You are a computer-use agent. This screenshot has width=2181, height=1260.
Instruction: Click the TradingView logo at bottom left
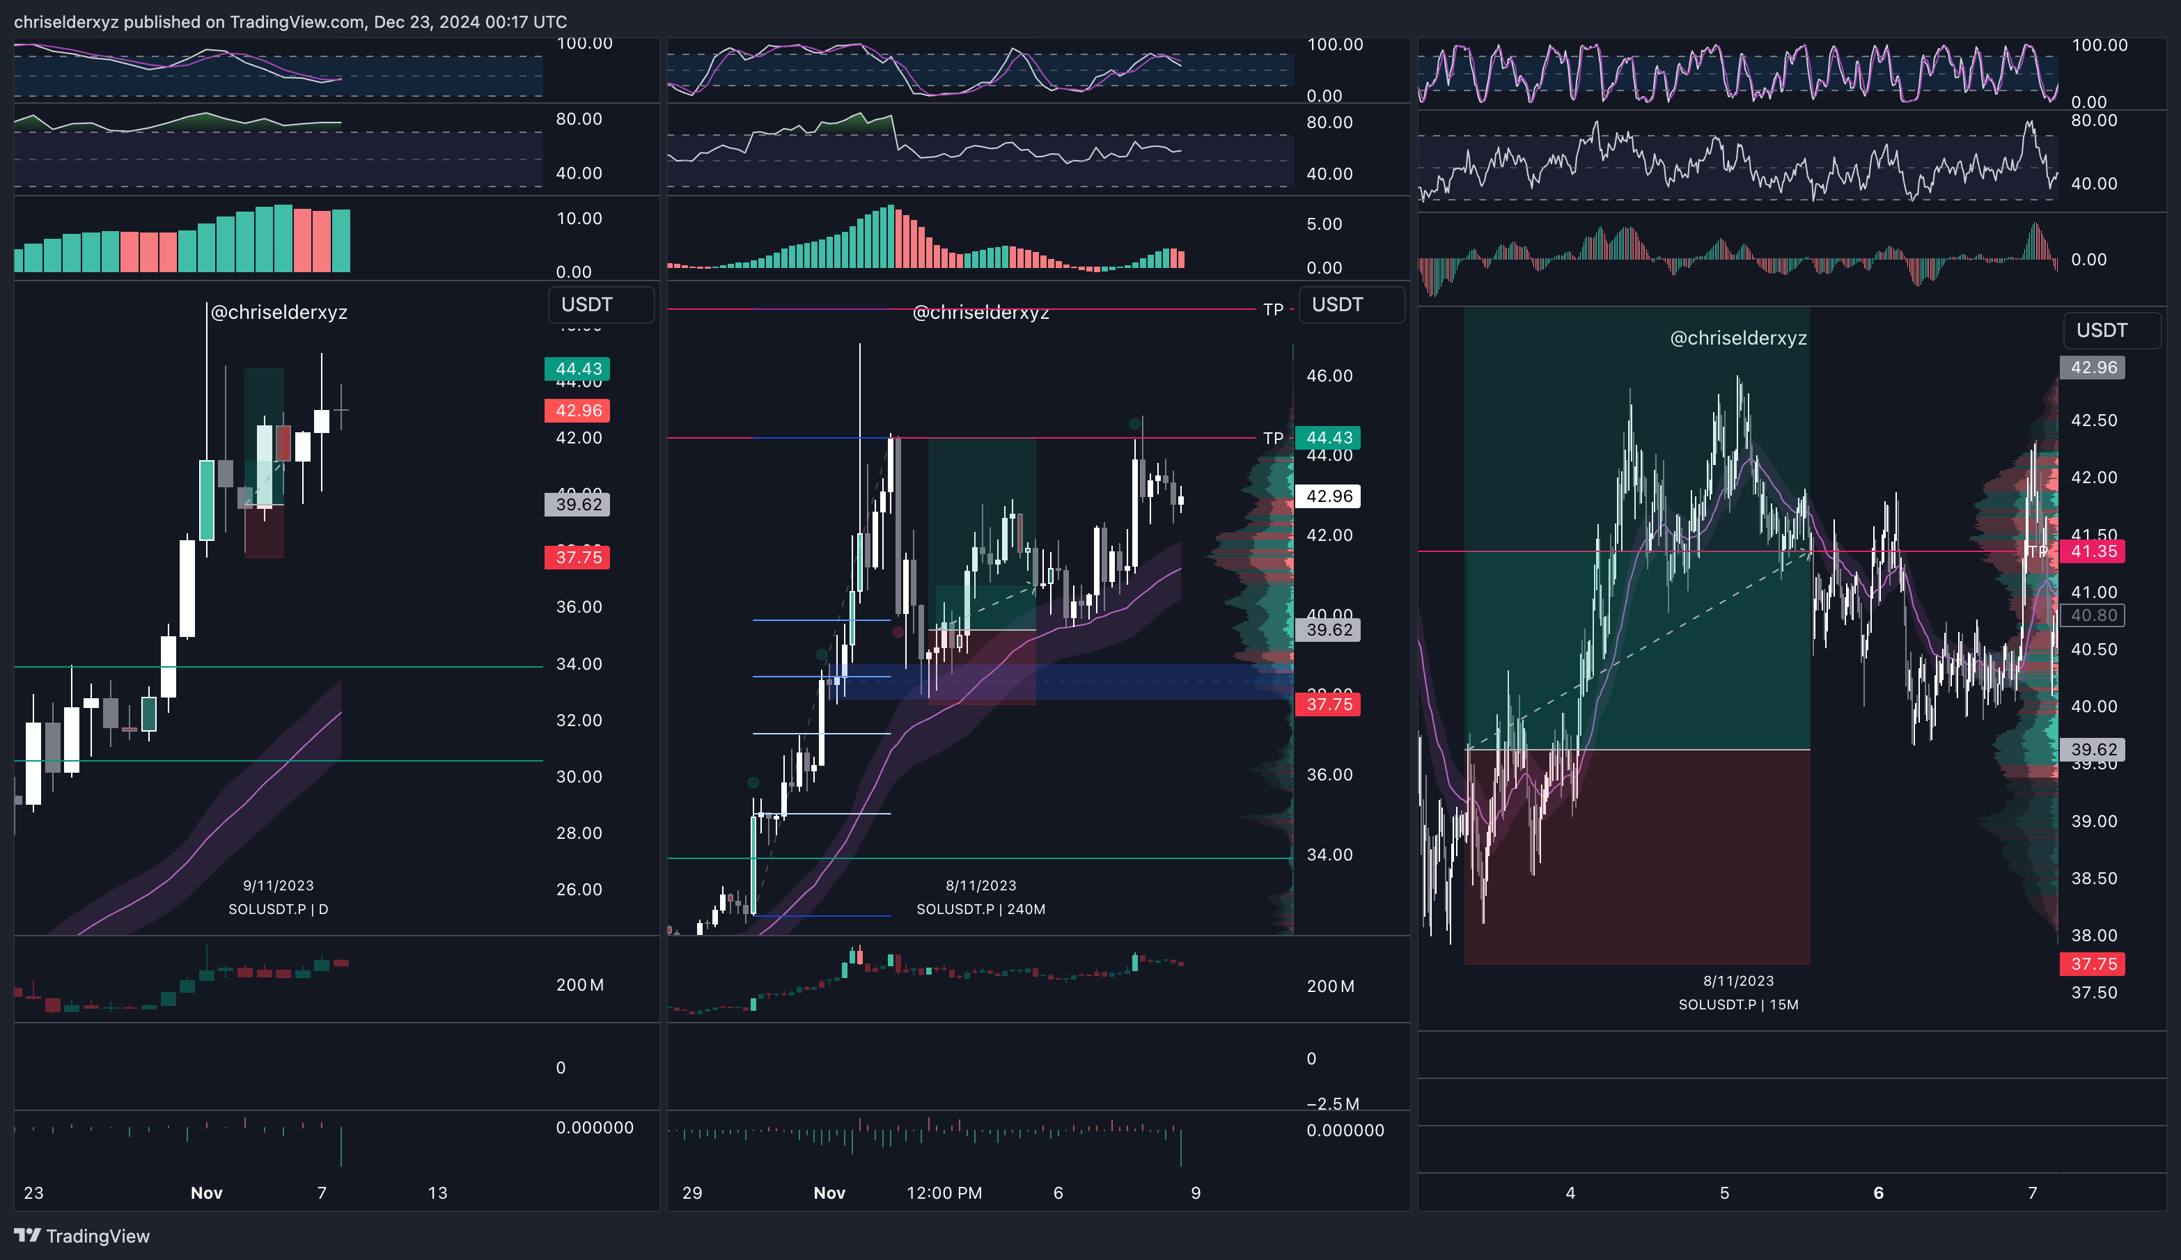click(81, 1235)
